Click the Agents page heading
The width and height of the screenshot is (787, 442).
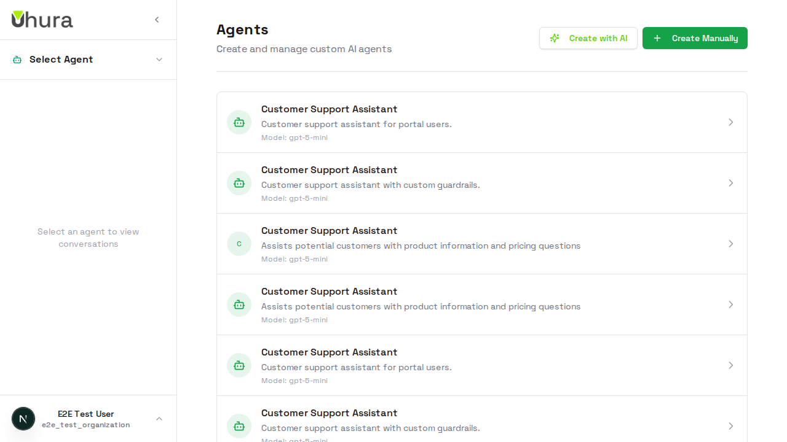click(242, 29)
